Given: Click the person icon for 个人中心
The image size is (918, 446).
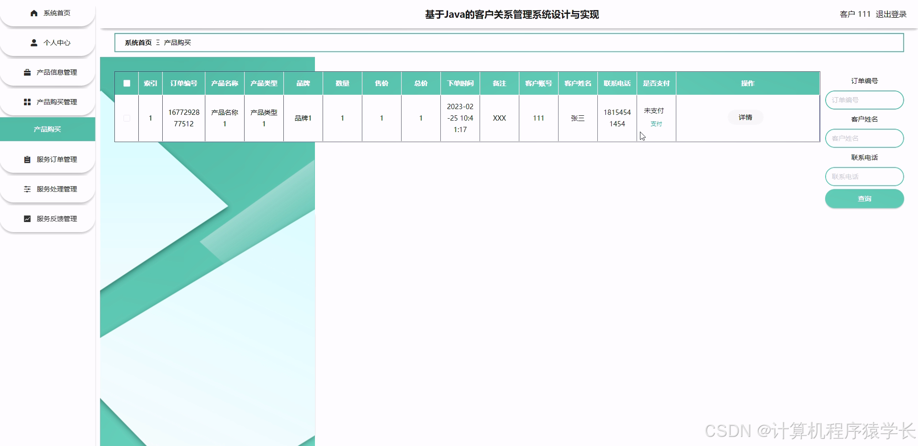Looking at the screenshot, I should 33,43.
